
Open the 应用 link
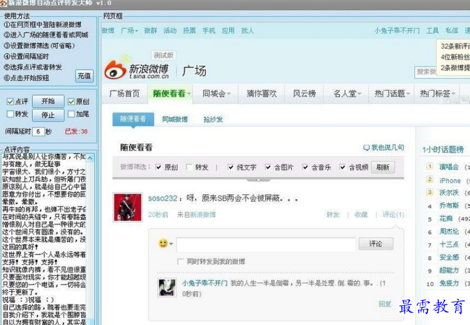pos(228,30)
